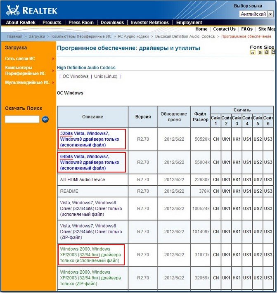
Task: Expand Сеть связи ИС sidebar arrow
Action: (x=53, y=59)
